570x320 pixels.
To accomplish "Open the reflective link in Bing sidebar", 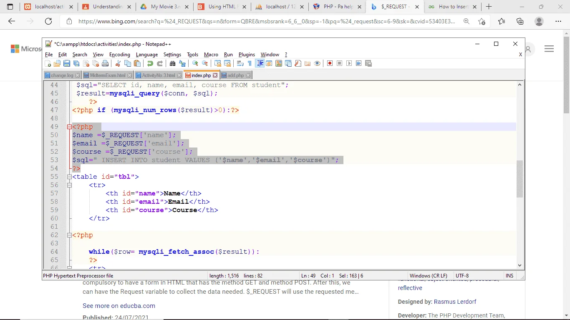I will [x=410, y=288].
